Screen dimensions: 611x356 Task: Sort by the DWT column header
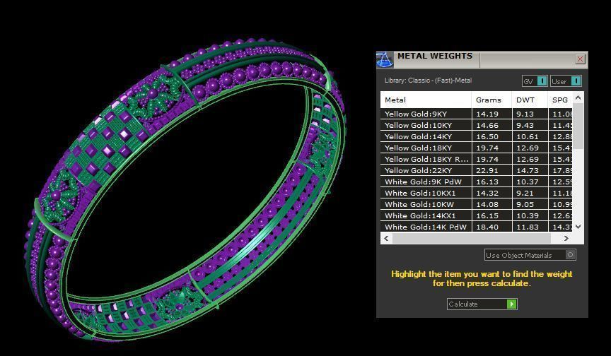pos(530,100)
